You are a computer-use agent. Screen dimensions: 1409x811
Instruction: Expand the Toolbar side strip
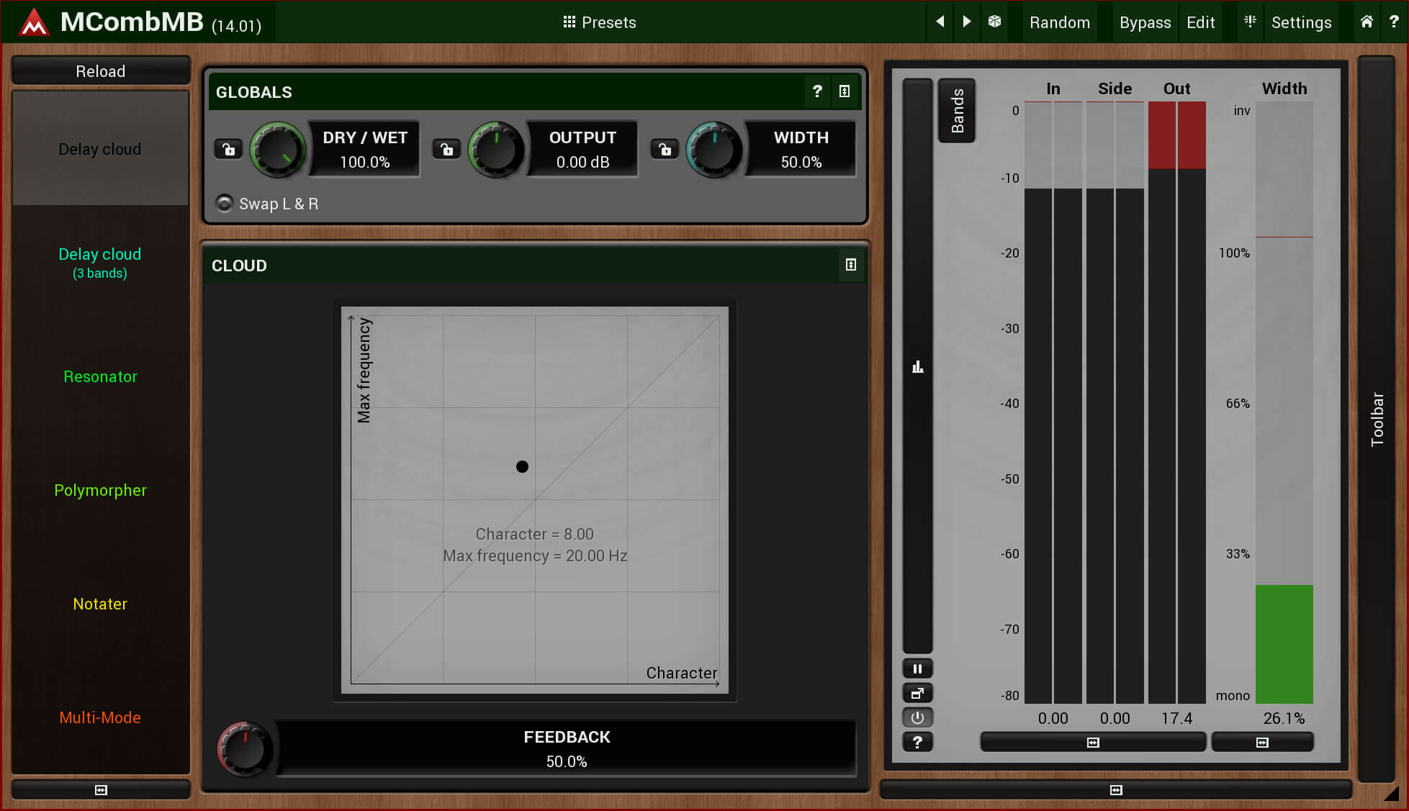tap(1377, 419)
